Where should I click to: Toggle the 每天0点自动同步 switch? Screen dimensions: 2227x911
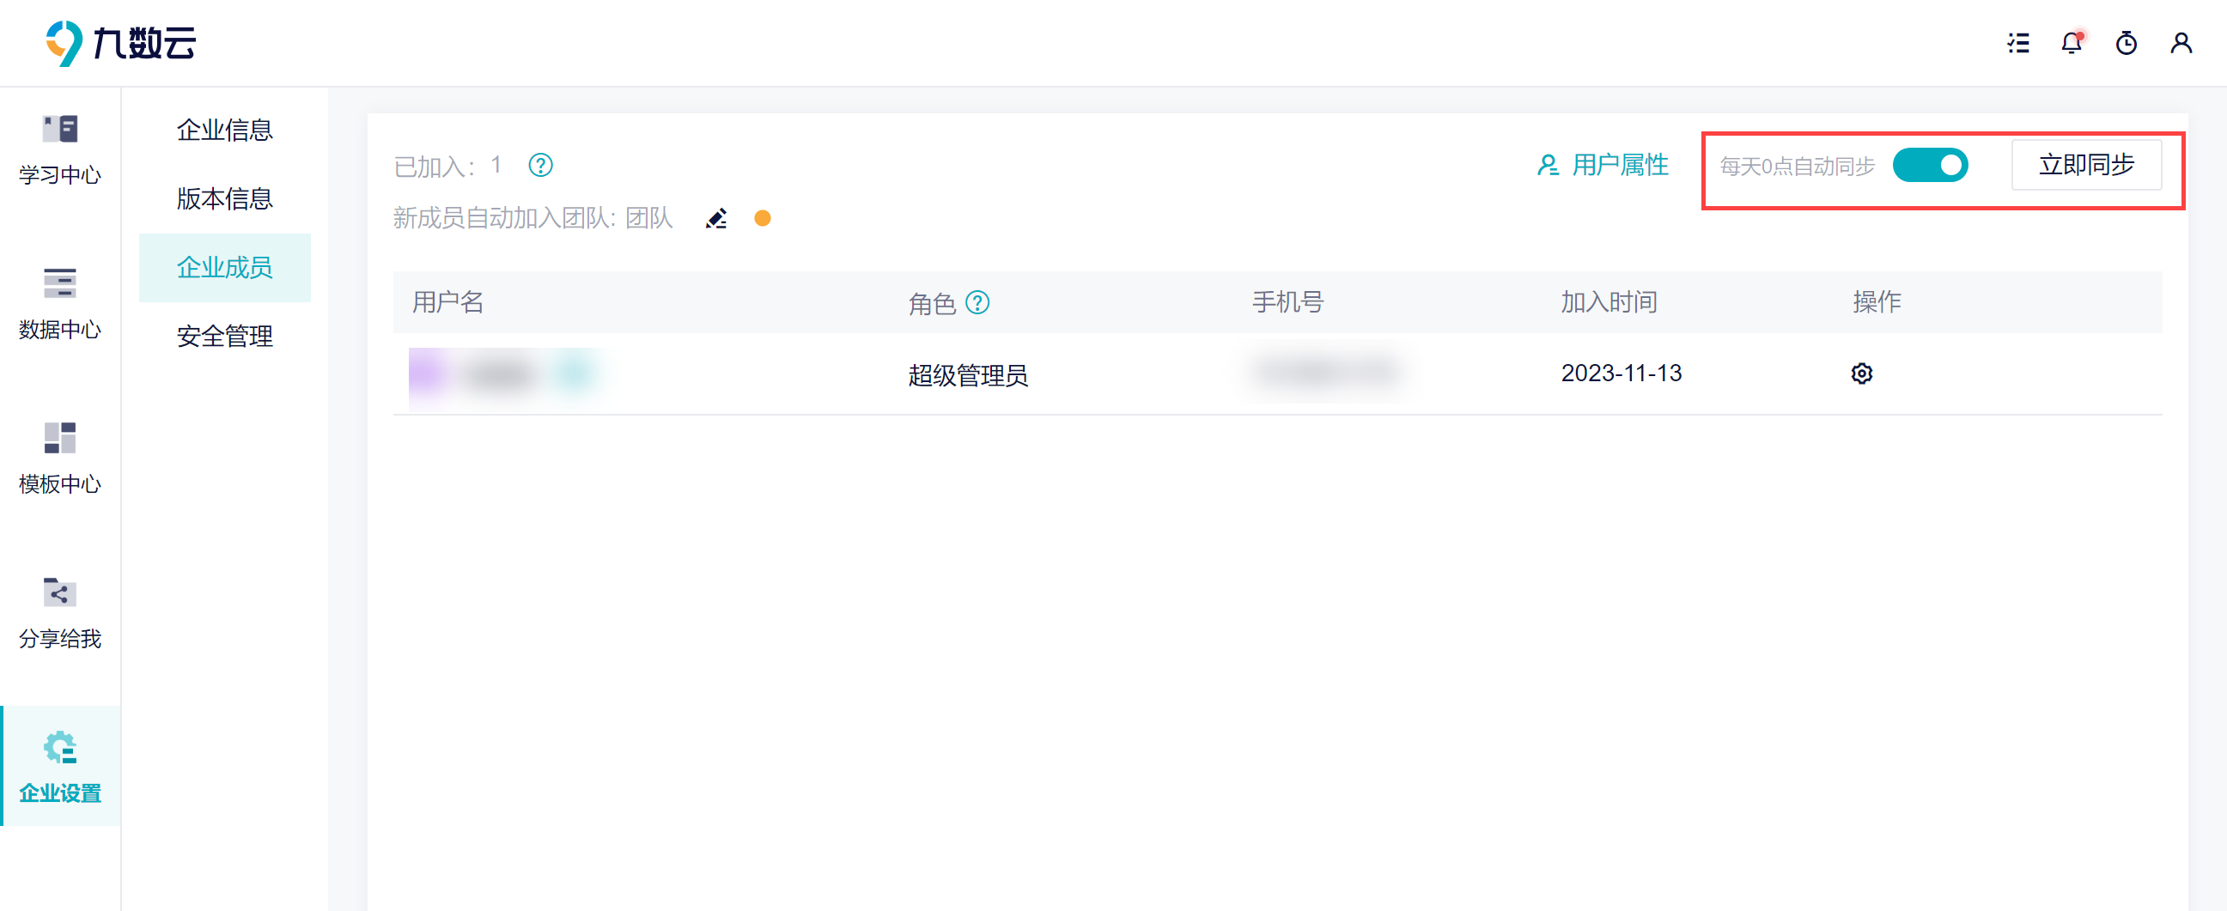point(1930,165)
